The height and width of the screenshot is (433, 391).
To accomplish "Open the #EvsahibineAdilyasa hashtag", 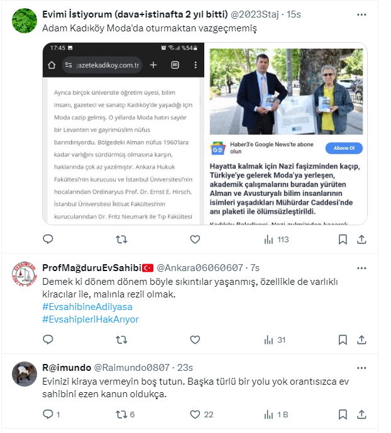I will pyautogui.click(x=87, y=307).
